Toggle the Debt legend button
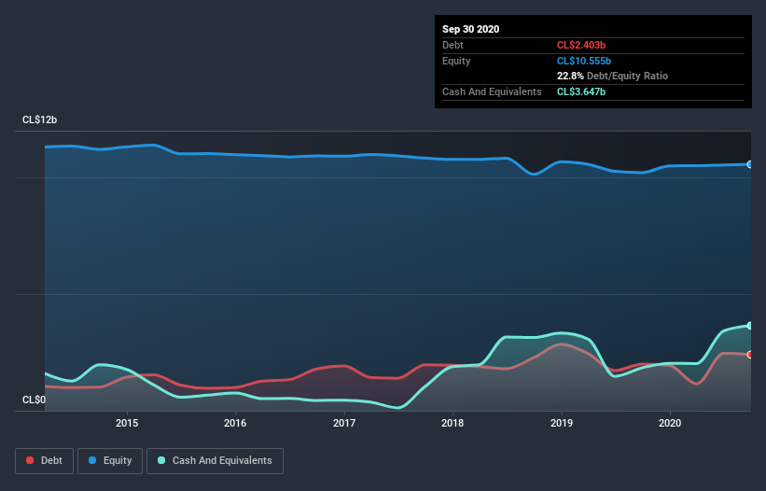The image size is (766, 491). coord(44,461)
